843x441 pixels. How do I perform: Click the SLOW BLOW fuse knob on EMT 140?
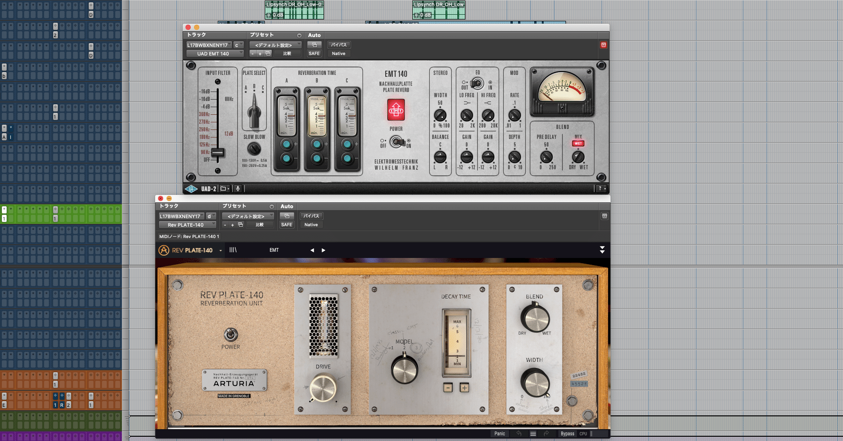point(254,149)
